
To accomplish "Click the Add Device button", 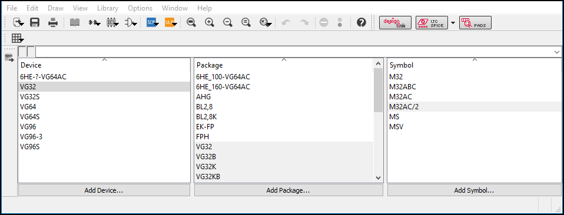I will click(x=104, y=190).
